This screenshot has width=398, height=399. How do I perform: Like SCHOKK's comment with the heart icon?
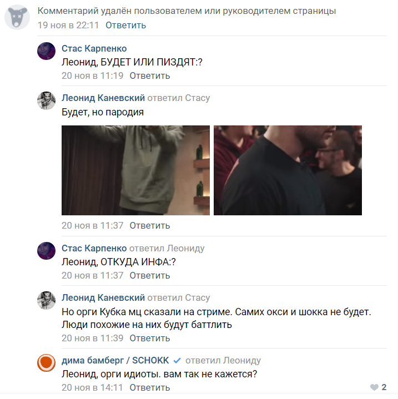click(374, 387)
